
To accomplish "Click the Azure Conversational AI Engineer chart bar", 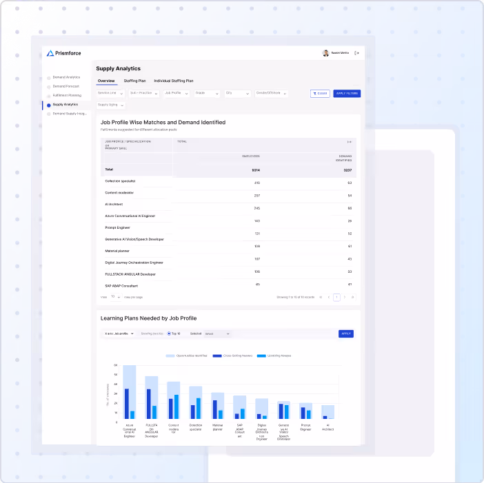I will pyautogui.click(x=130, y=392).
